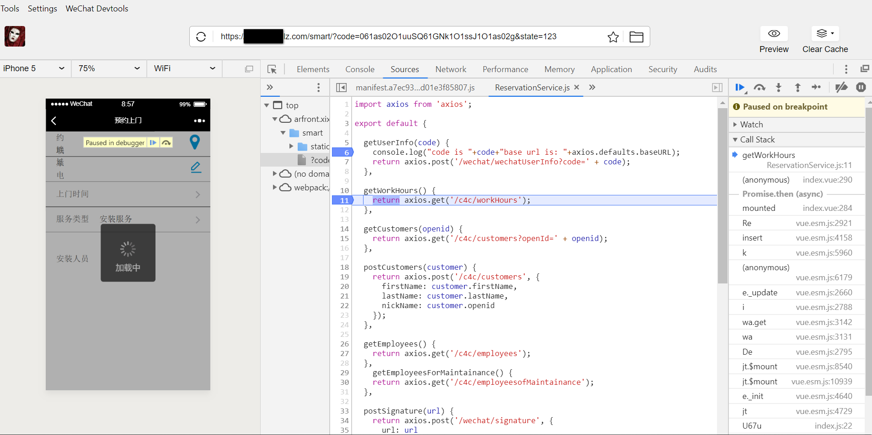Toggle breakpoint on line 6
The height and width of the screenshot is (435, 872).
tap(342, 152)
